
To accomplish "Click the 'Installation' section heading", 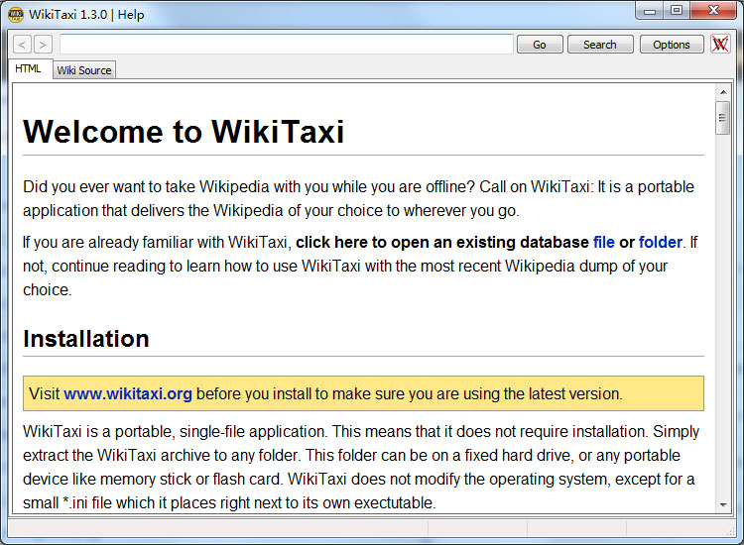I will (x=86, y=339).
